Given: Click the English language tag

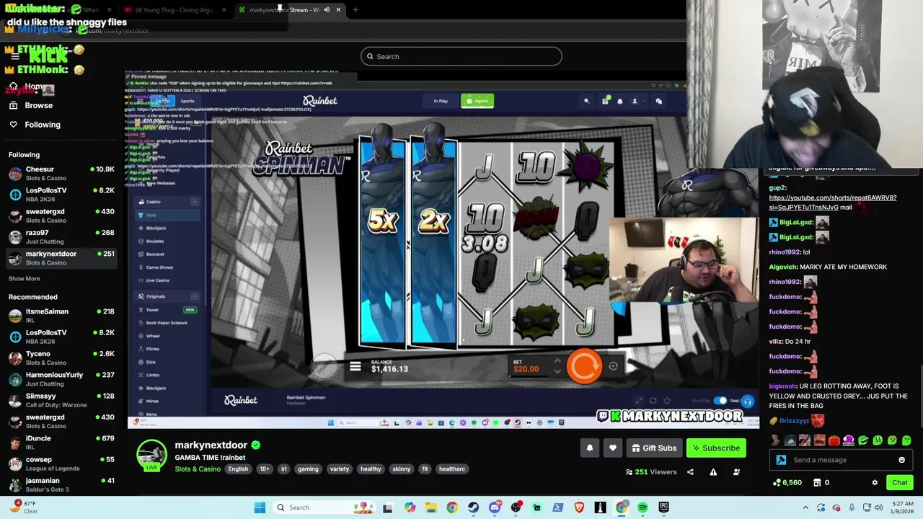Looking at the screenshot, I should tap(238, 469).
